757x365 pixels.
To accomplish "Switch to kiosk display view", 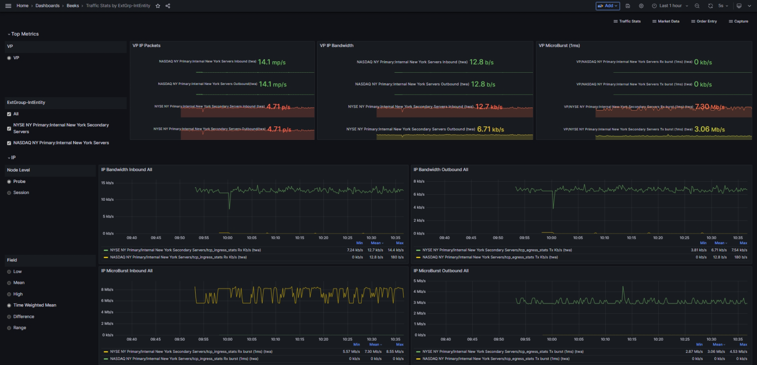I will click(x=739, y=6).
